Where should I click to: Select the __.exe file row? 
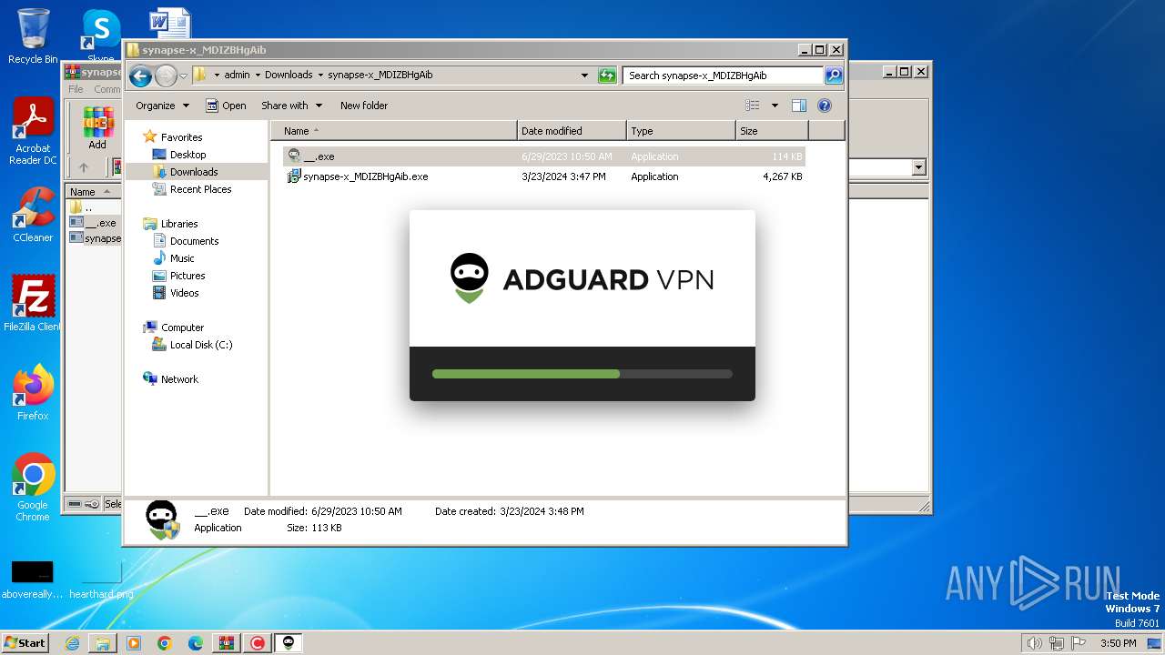pos(544,156)
